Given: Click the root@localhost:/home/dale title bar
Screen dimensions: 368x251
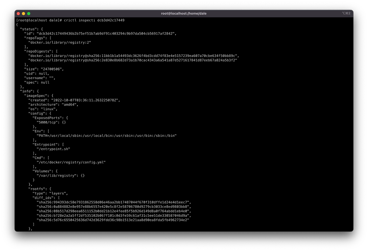Looking at the screenshot, I should [183, 14].
